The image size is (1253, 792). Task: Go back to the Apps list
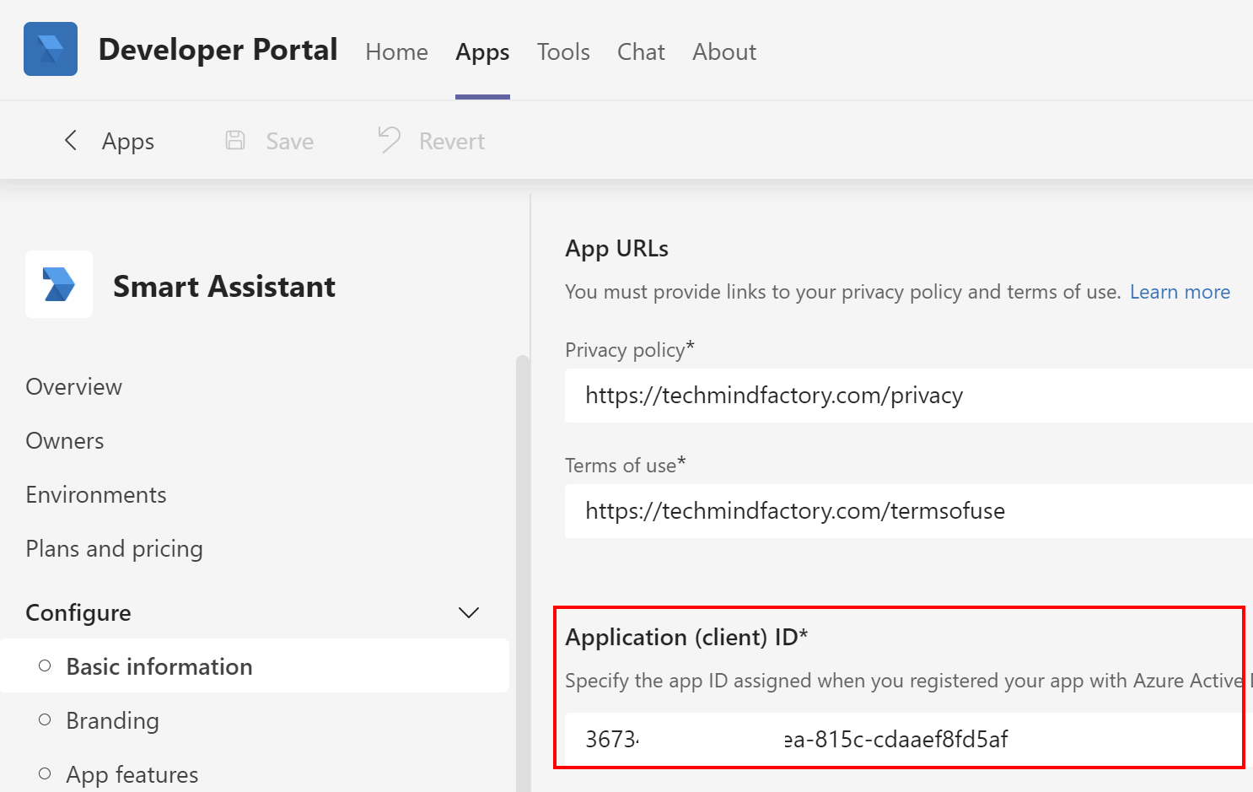tap(128, 141)
